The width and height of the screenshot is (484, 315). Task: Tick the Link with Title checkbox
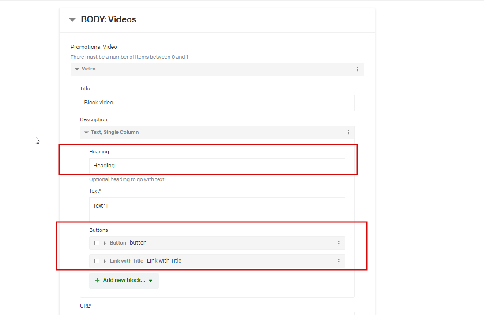[97, 261]
